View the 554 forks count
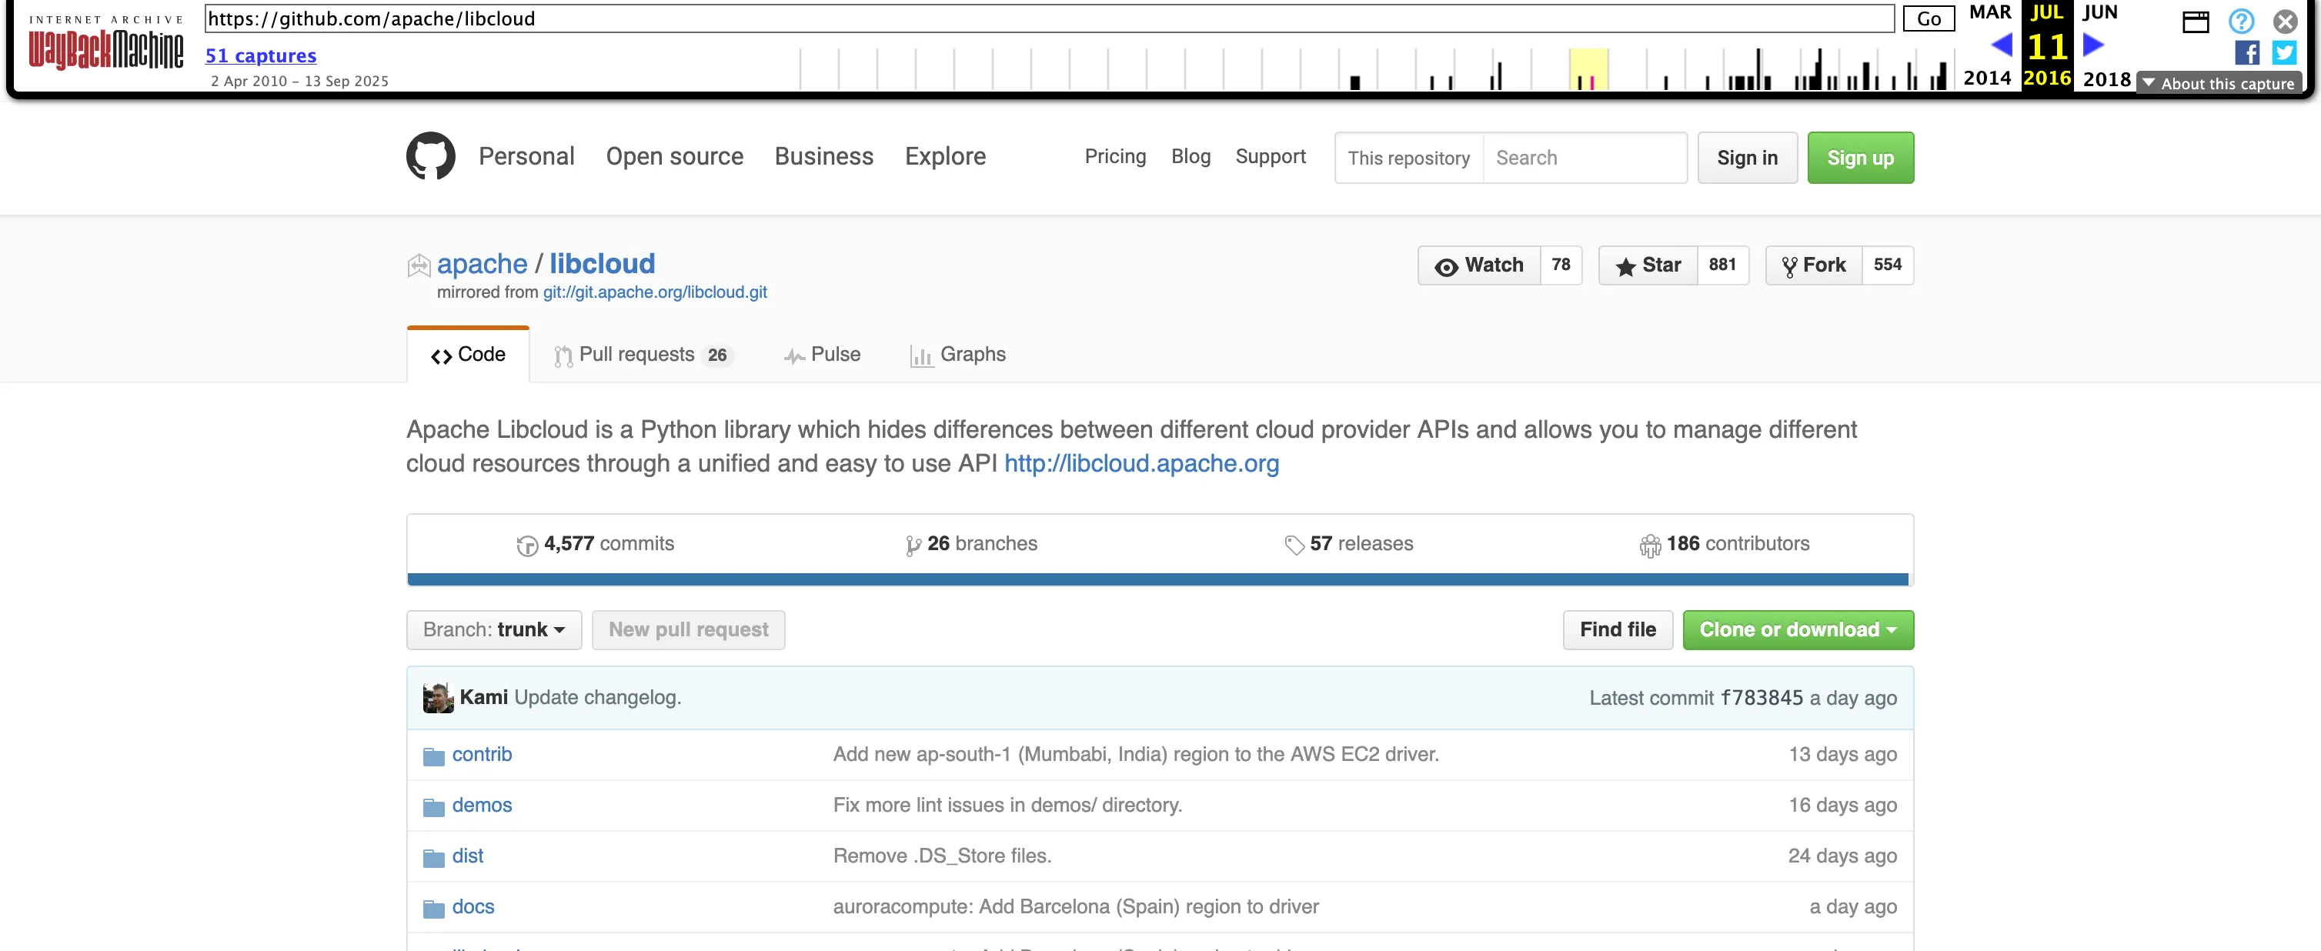The height and width of the screenshot is (951, 2321). point(1888,265)
